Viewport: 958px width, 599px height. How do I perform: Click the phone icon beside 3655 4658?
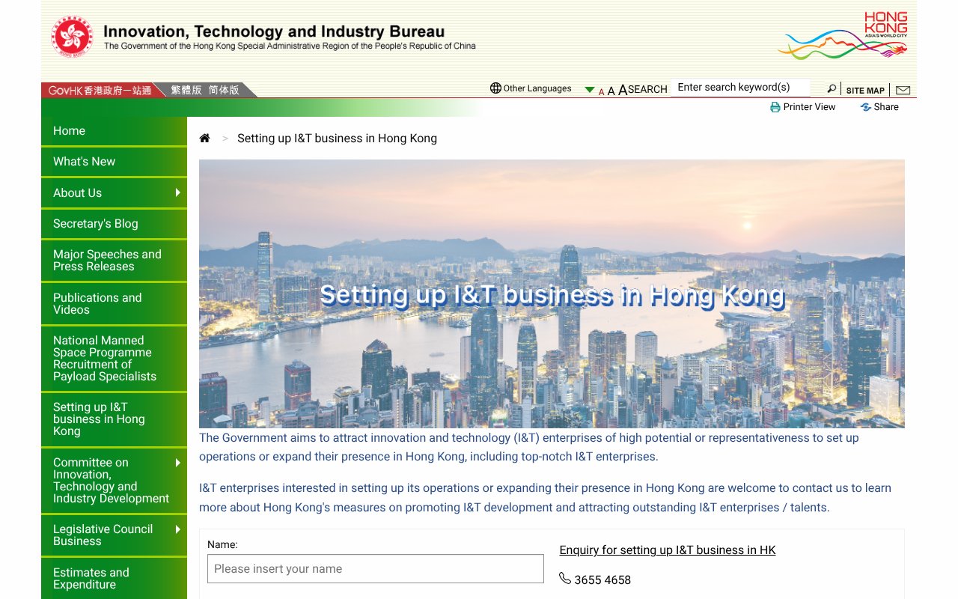[564, 579]
